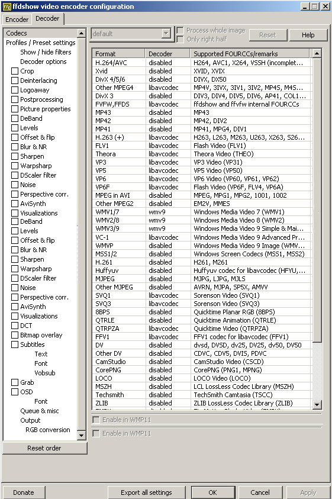
Task: Click the Cancel button
Action: tap(260, 492)
